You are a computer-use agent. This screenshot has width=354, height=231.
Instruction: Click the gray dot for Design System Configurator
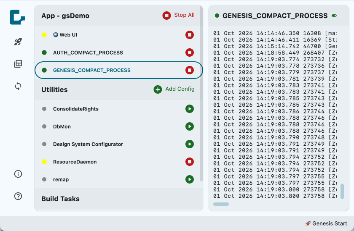44,144
